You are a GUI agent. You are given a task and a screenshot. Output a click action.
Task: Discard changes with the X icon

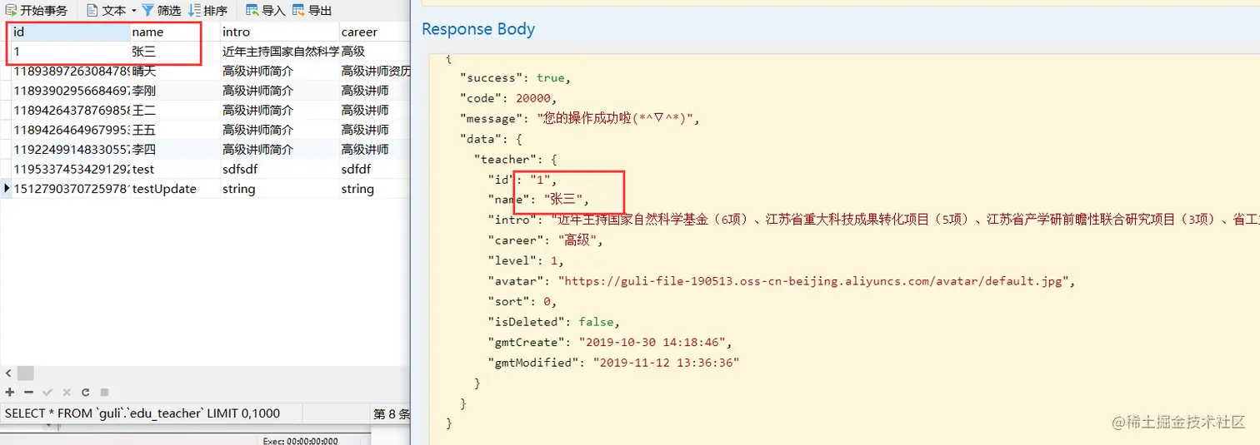coord(66,392)
